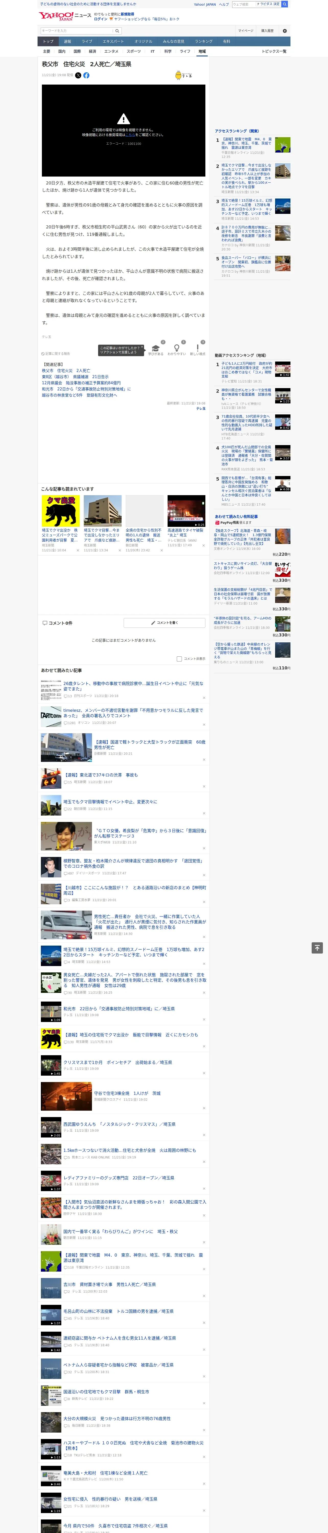Image resolution: width=328 pixels, height=1533 pixels.
Task: Open article 守谷で住宅3棟全焼
Action: pyautogui.click(x=127, y=1093)
